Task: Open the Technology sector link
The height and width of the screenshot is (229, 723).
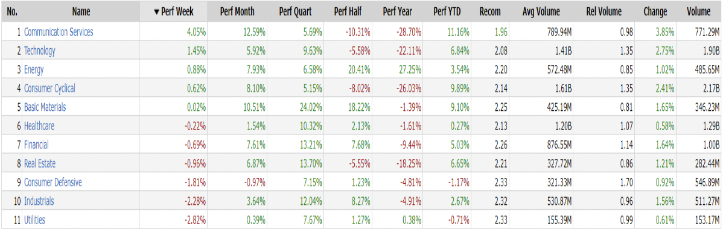Action: click(40, 51)
